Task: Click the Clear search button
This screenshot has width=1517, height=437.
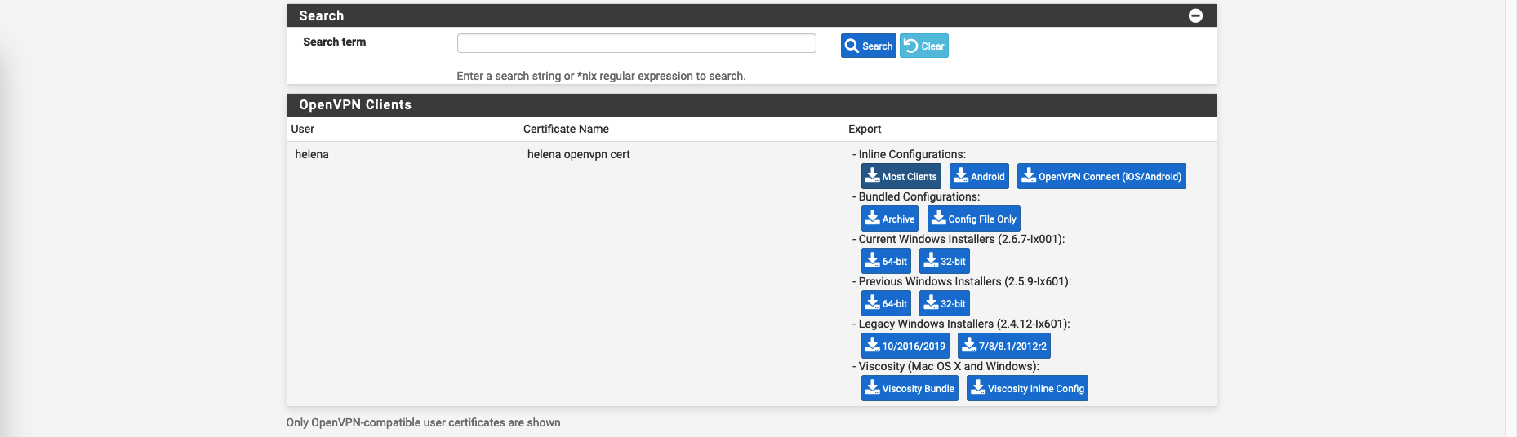Action: (x=923, y=46)
